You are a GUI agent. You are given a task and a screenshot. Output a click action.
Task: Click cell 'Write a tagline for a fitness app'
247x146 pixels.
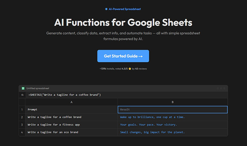click(x=71, y=125)
